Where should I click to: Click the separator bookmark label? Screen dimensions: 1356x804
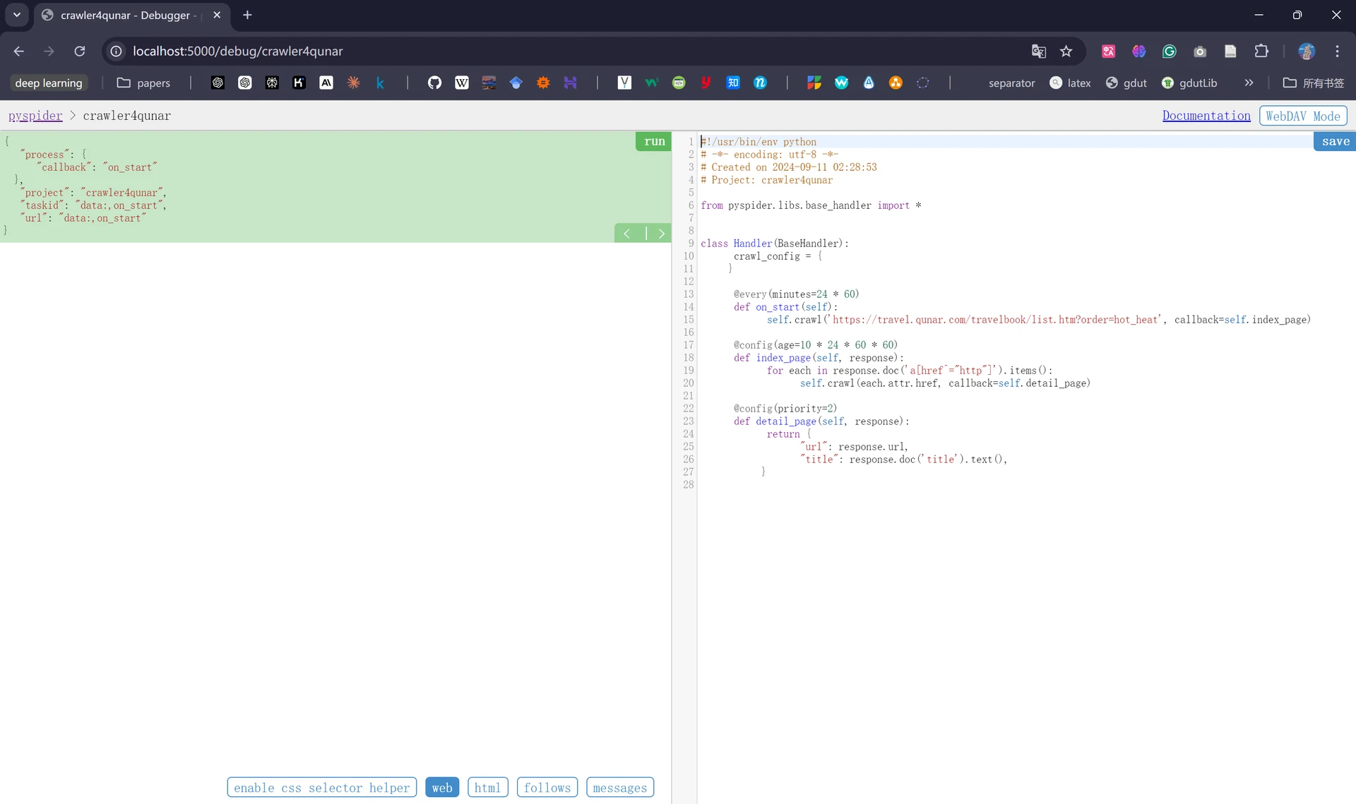click(1011, 83)
